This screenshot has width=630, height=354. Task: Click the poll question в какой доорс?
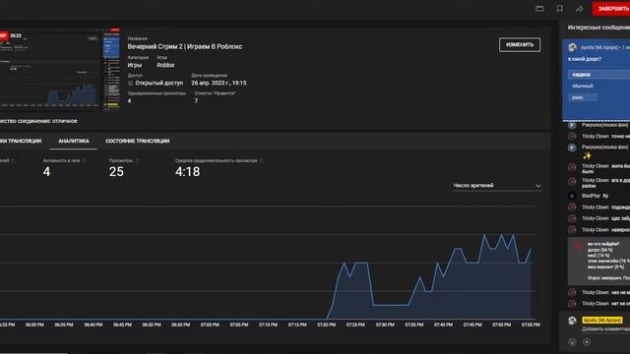[x=585, y=59]
